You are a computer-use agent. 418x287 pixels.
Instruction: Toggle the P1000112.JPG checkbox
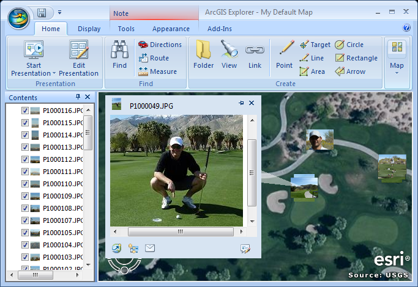[x=25, y=159]
